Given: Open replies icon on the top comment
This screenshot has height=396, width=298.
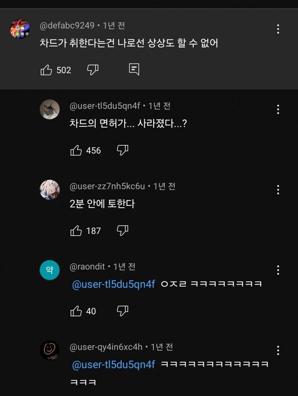Looking at the screenshot, I should [134, 70].
